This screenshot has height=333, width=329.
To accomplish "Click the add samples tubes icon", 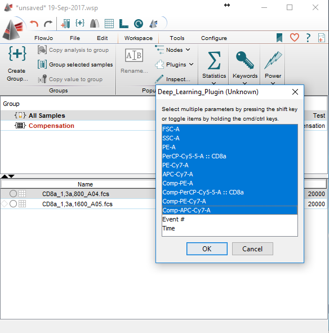I will click(x=65, y=24).
